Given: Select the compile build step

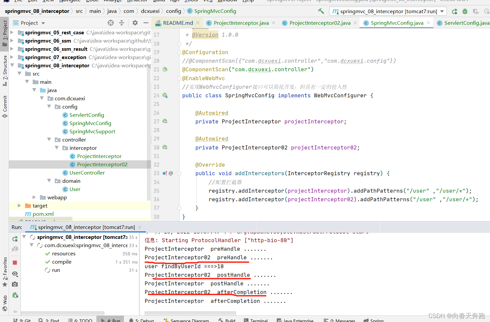Looking at the screenshot, I should (x=62, y=262).
